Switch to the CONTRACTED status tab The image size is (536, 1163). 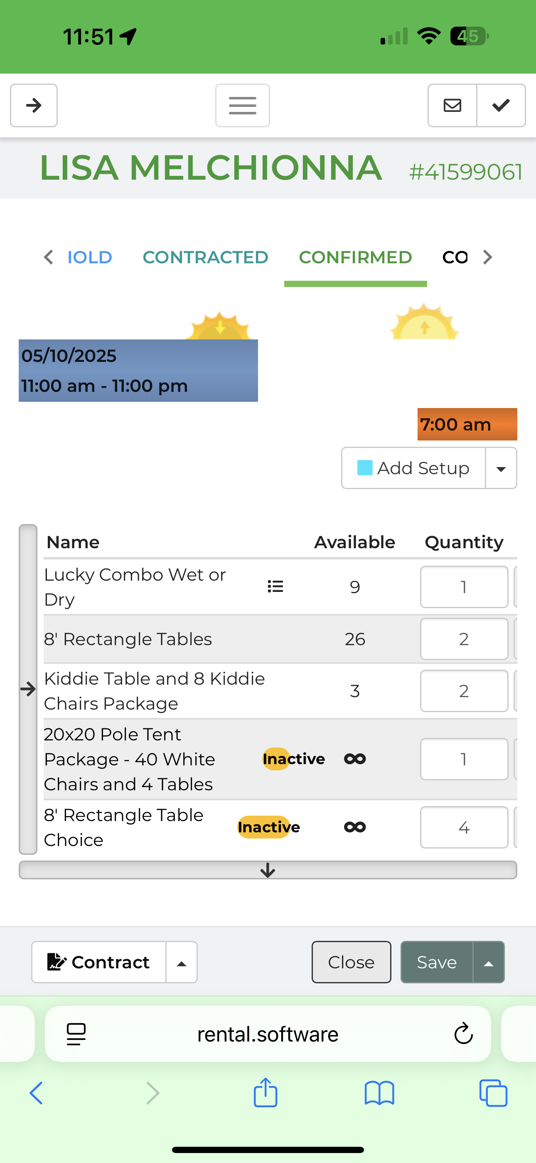coord(205,257)
